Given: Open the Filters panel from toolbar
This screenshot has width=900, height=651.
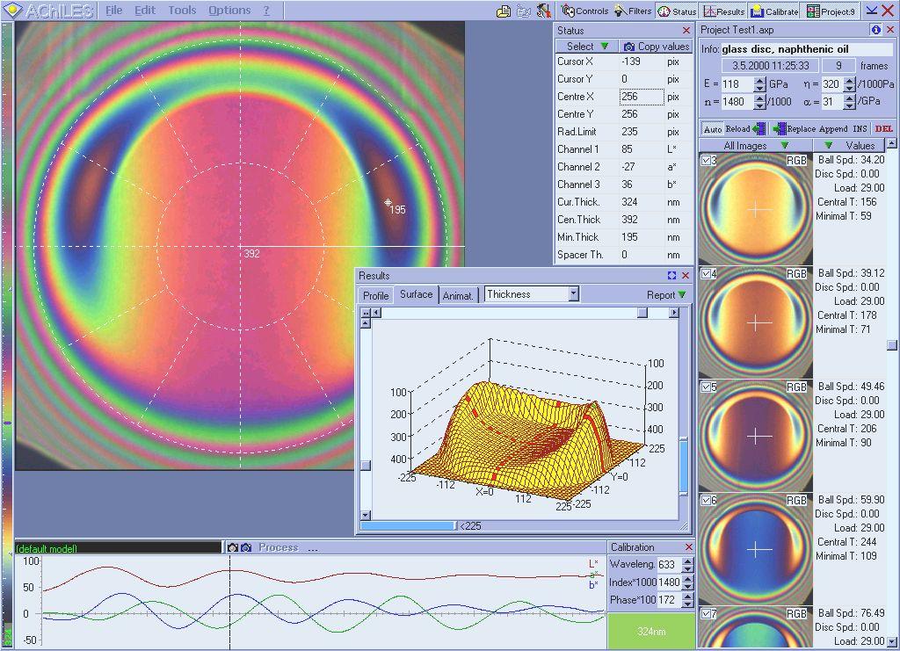Looking at the screenshot, I should point(633,11).
